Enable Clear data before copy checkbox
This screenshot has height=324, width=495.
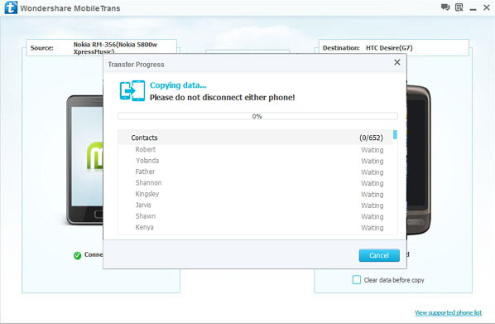(357, 280)
